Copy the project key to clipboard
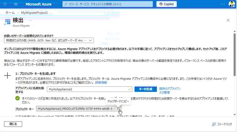Image resolution: width=237 pixels, height=132 pixels. pos(119,109)
